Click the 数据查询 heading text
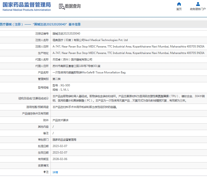Viewport: 207px width, 177px height. (73, 6)
